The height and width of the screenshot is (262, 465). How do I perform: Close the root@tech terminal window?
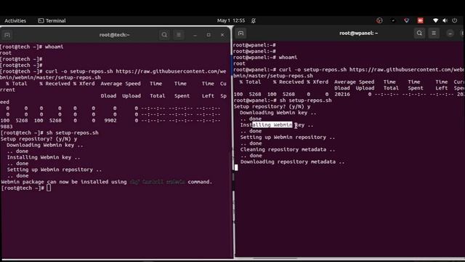pos(222,35)
